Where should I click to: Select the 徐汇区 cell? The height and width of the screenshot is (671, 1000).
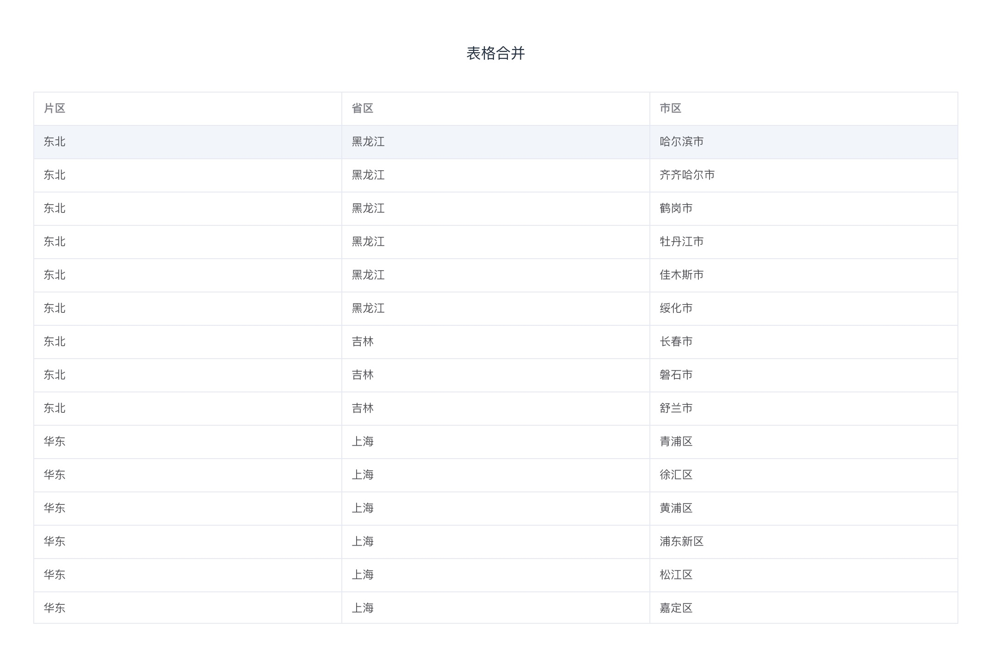(676, 475)
